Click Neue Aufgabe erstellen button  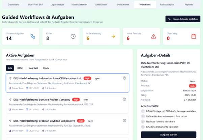pos(183,19)
